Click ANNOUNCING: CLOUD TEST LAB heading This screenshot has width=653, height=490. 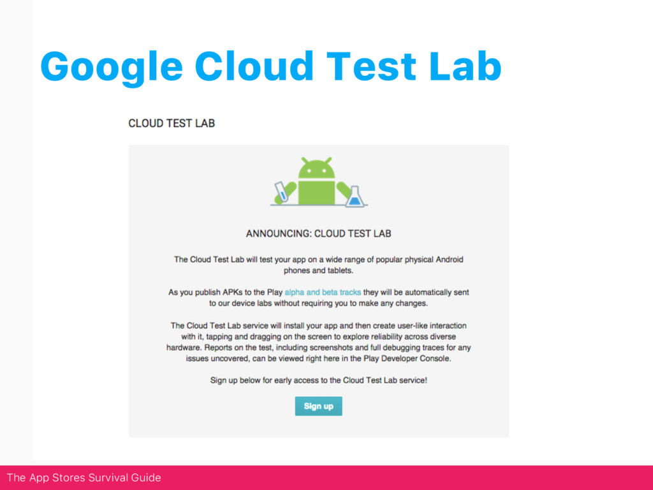tap(319, 234)
